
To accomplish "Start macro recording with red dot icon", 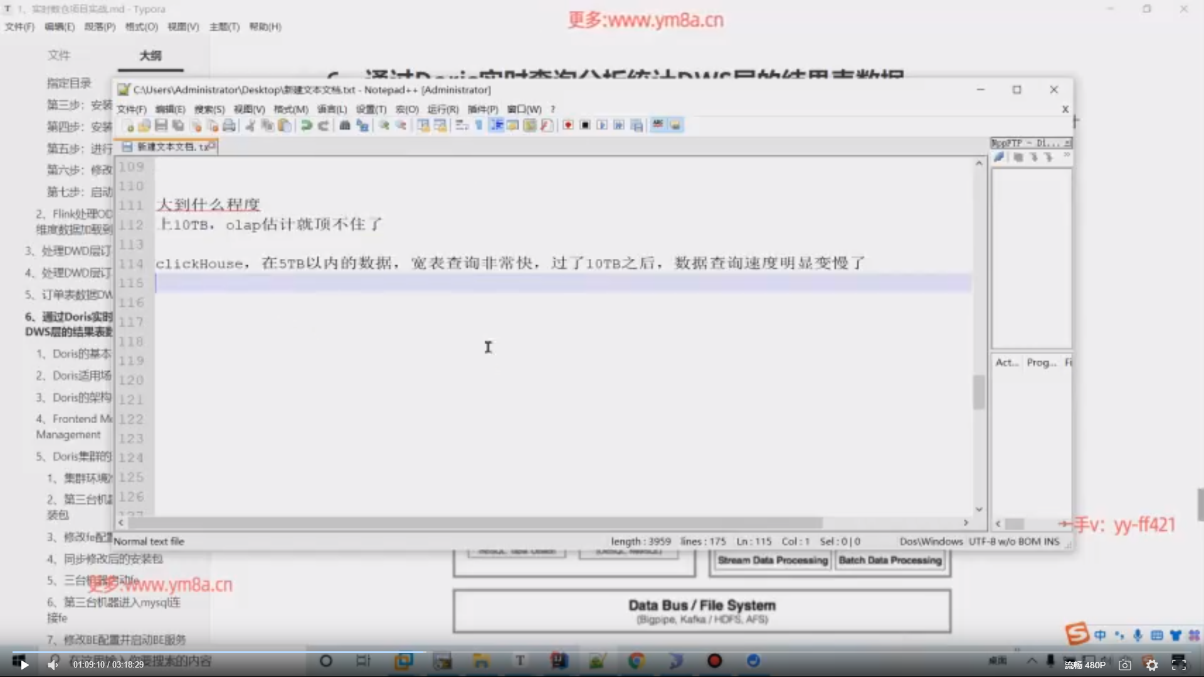I will (x=568, y=125).
